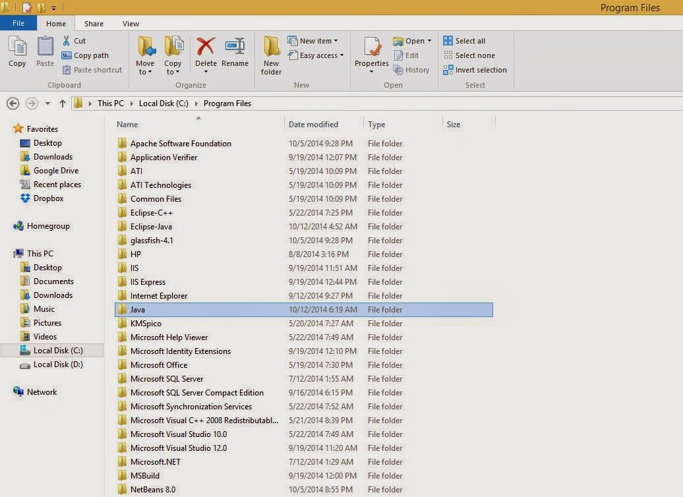
Task: Select the Microsoft SQL Server folder
Action: 160,379
